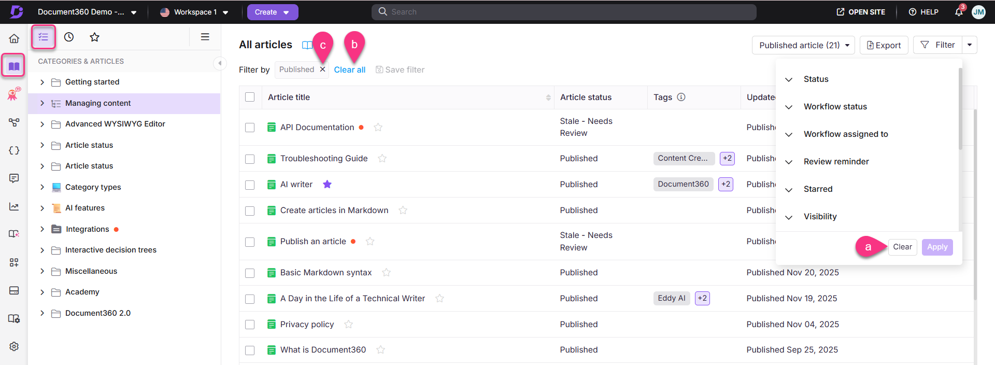Check the API Documentation row checkbox
The height and width of the screenshot is (365, 995).
coord(250,128)
